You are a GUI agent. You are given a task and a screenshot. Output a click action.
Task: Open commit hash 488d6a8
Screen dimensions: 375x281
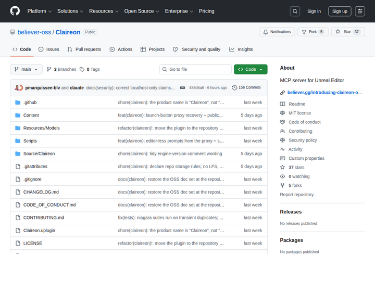tap(196, 88)
